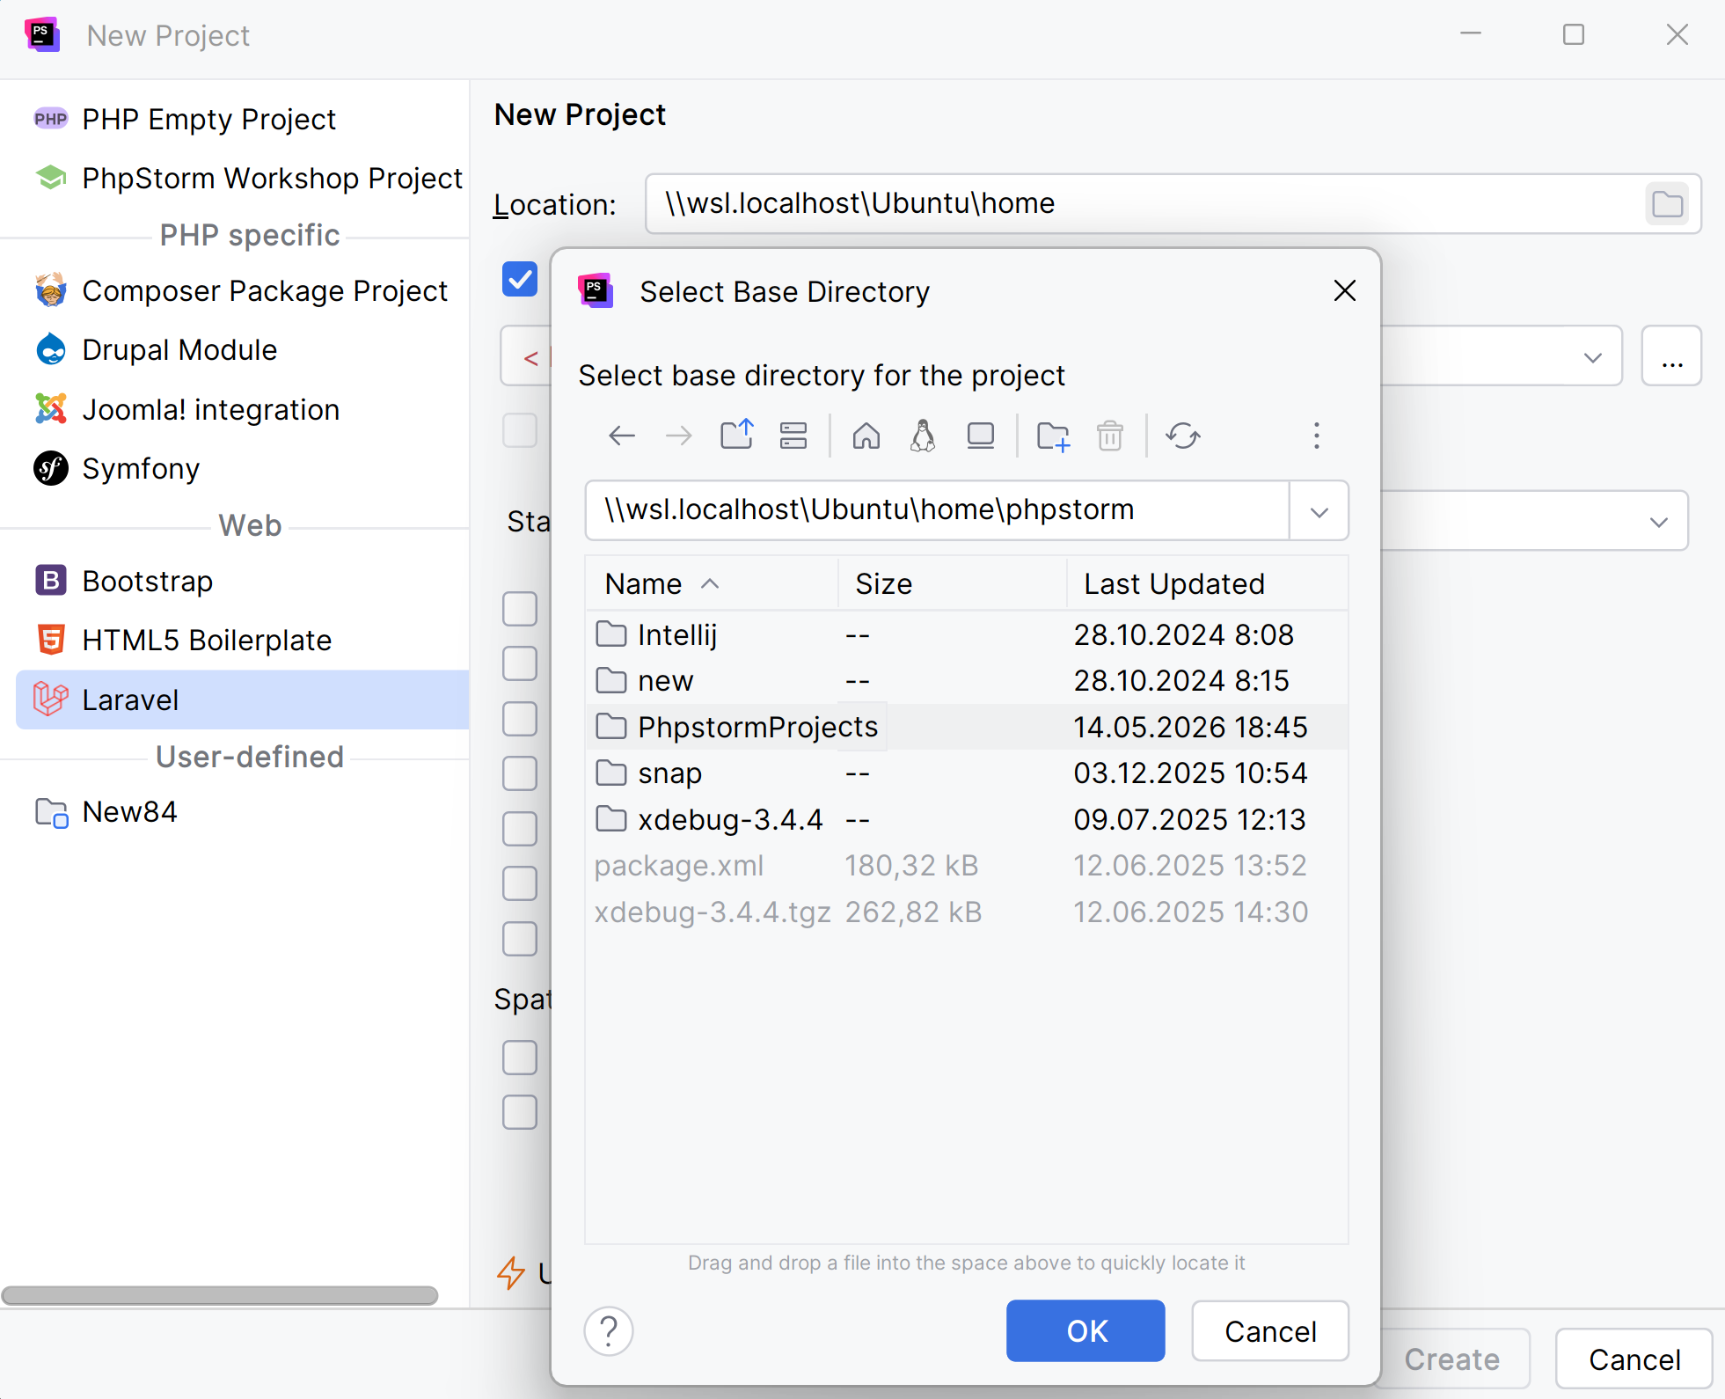Select Symfony project type
This screenshot has width=1725, height=1399.
(234, 468)
